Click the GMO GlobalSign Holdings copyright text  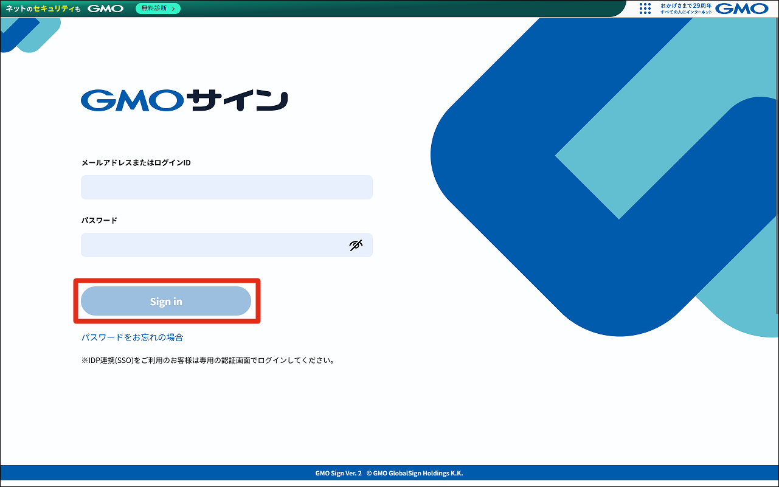tap(415, 473)
